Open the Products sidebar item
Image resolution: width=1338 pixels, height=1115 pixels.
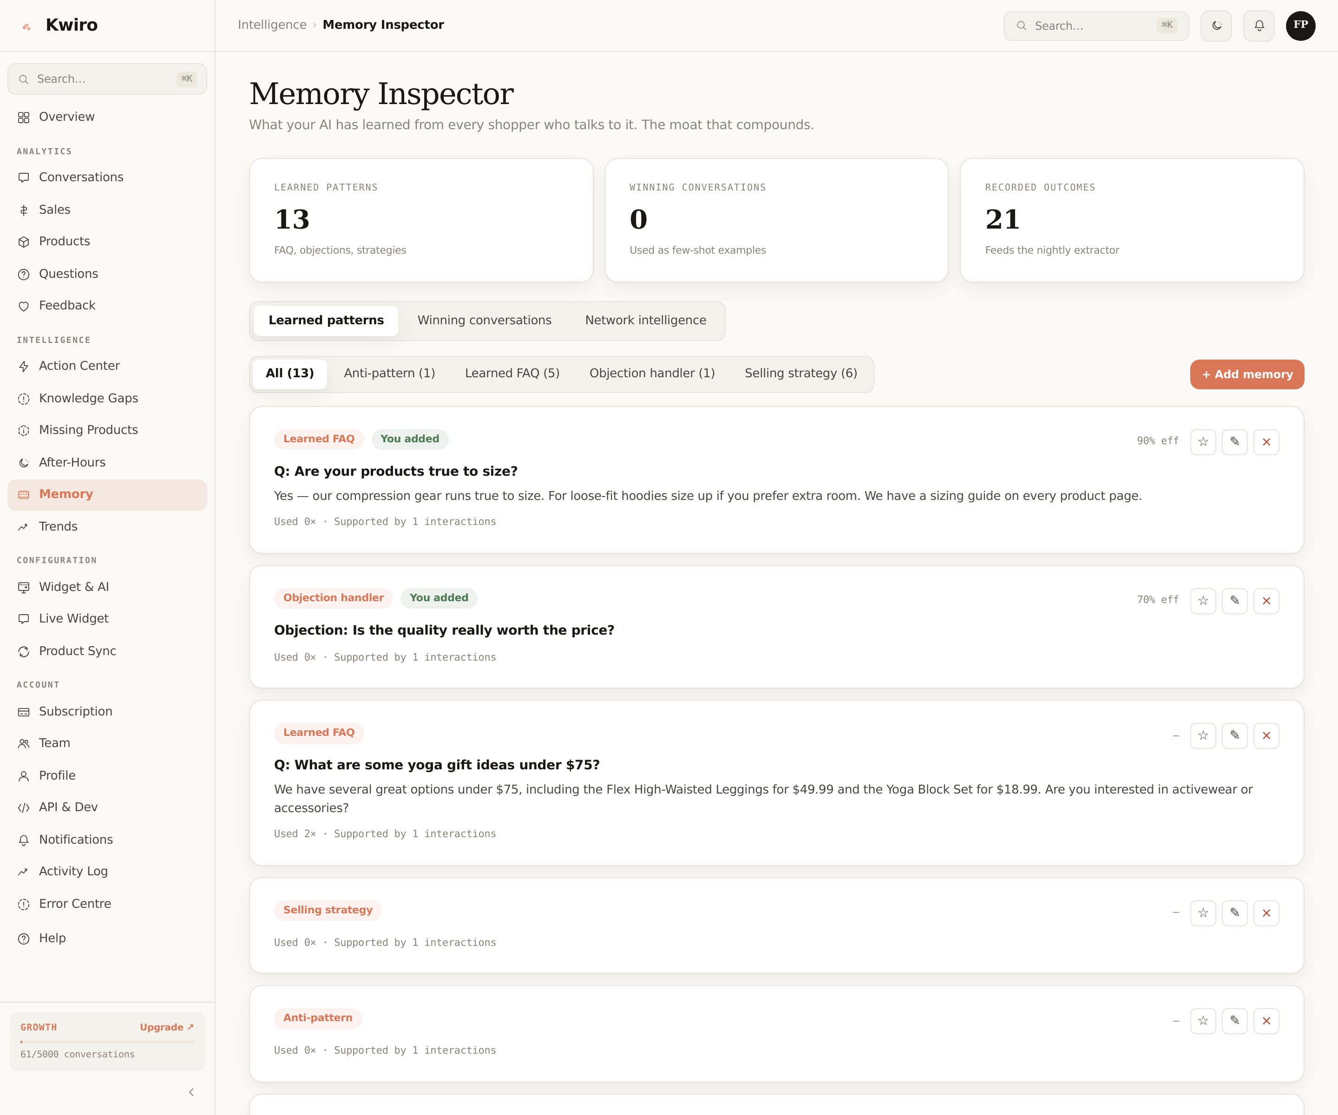107,242
